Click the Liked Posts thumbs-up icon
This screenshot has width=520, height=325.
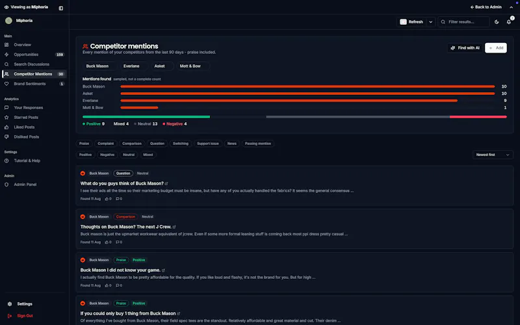click(x=6, y=127)
